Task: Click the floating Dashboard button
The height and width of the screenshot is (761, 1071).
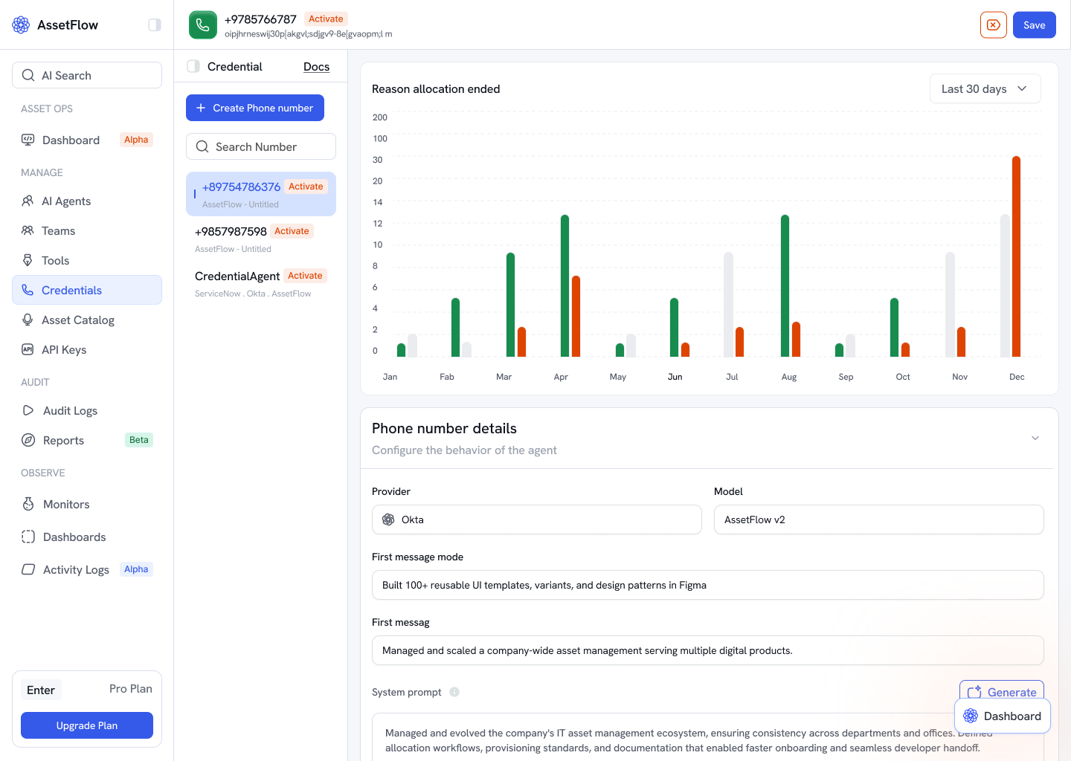Action: [1003, 716]
